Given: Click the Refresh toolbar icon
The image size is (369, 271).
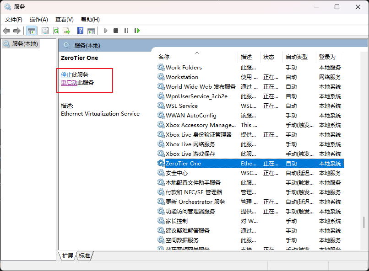Looking at the screenshot, I should click(56, 31).
